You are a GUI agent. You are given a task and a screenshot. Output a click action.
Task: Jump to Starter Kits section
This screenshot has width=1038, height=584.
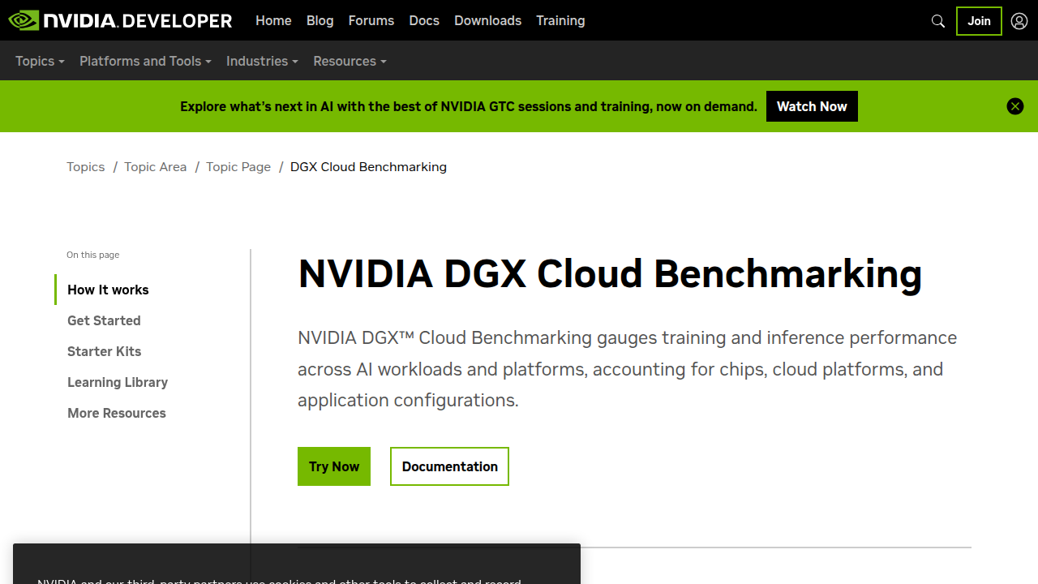tap(104, 351)
